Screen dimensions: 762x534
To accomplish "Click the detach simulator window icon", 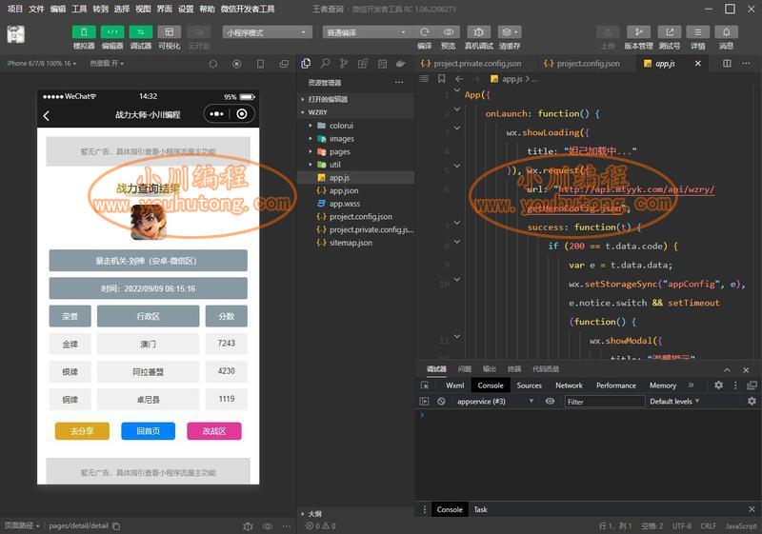I will click(x=284, y=64).
